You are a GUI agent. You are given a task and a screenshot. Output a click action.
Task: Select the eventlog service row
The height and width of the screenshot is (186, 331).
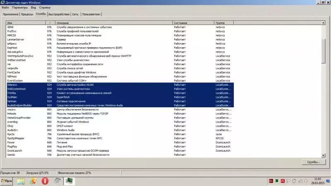click(120, 122)
